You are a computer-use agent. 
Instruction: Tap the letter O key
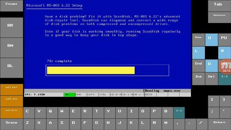point(144,113)
